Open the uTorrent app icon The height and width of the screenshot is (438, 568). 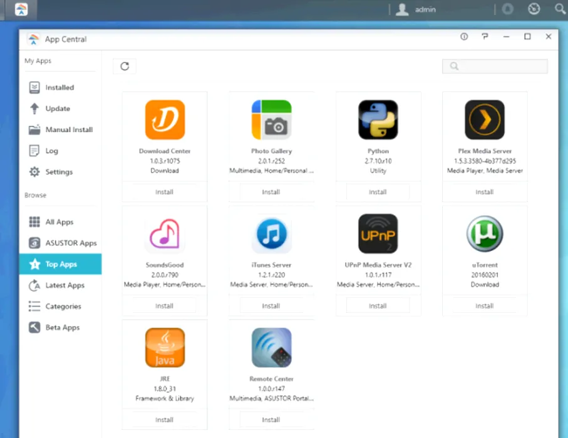click(x=485, y=234)
